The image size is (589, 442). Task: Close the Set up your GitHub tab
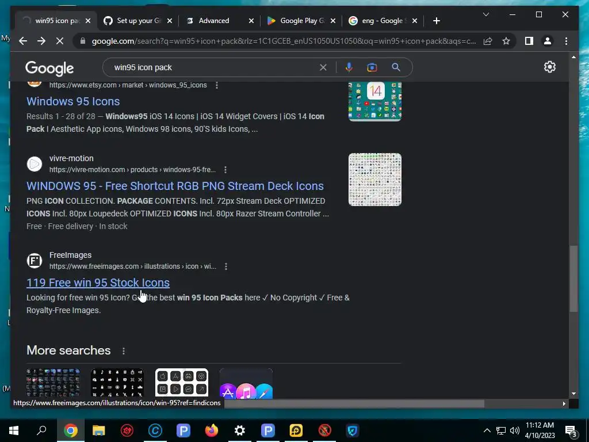pos(170,21)
